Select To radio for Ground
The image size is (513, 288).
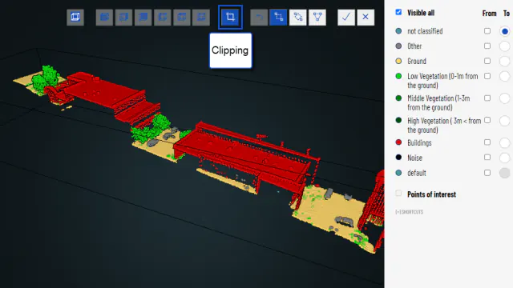pos(504,61)
